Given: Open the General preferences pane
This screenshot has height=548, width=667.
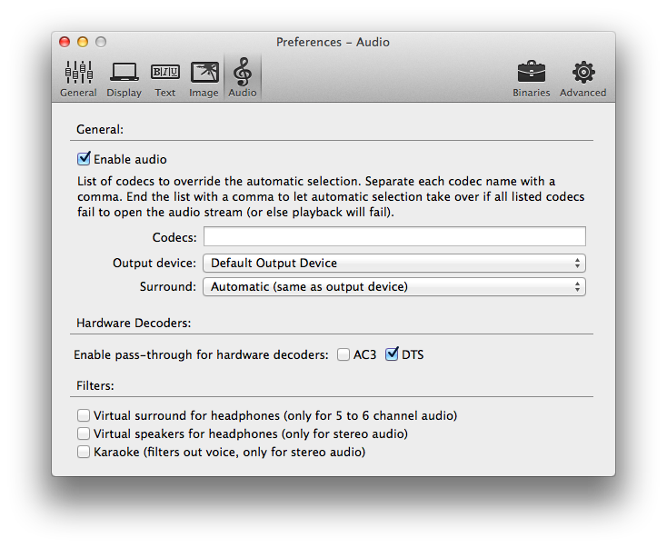Looking at the screenshot, I should tap(78, 78).
